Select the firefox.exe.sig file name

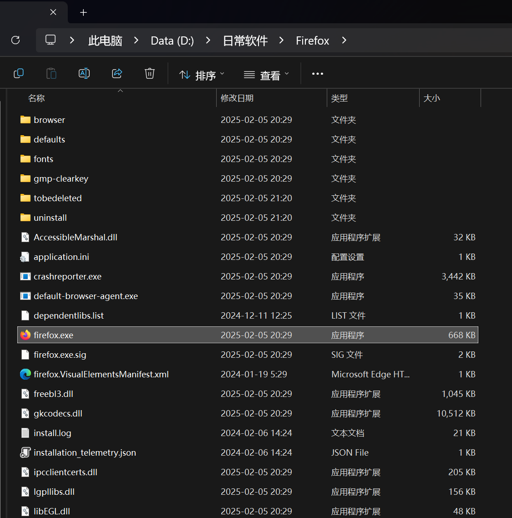click(60, 355)
